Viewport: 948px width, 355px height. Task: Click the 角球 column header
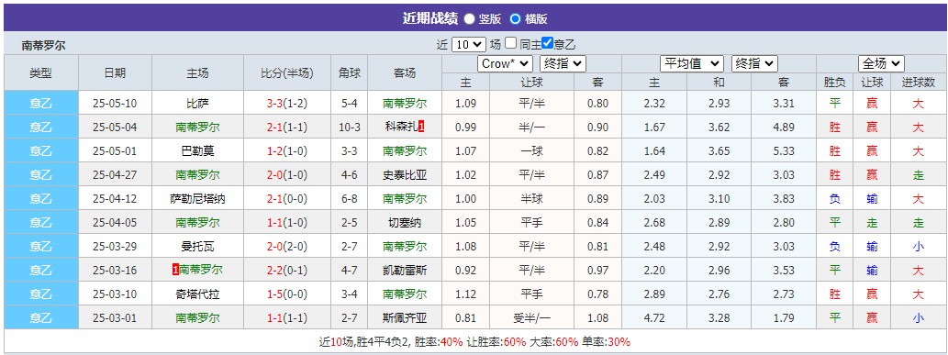tap(350, 72)
